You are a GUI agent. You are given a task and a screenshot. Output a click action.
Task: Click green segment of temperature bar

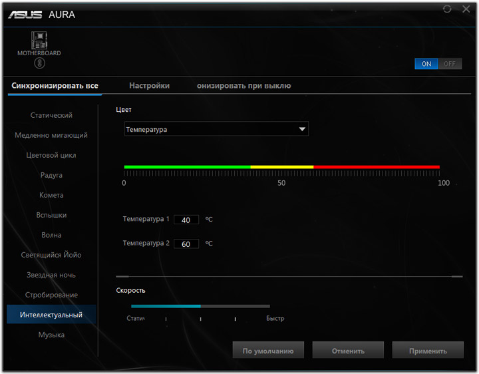pos(187,167)
